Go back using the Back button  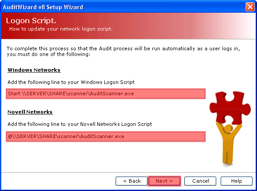pos(131,181)
